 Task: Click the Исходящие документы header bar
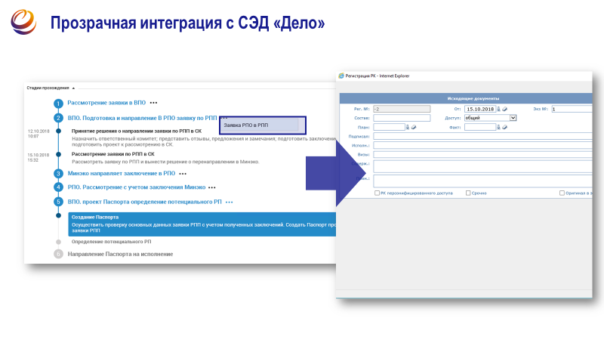[x=466, y=98]
